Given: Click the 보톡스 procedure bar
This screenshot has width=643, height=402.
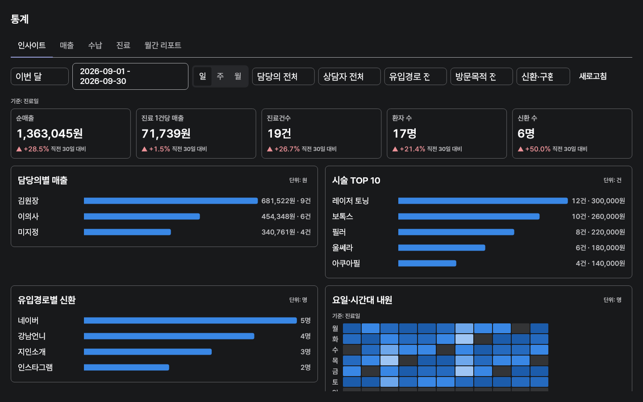Looking at the screenshot, I should 469,217.
